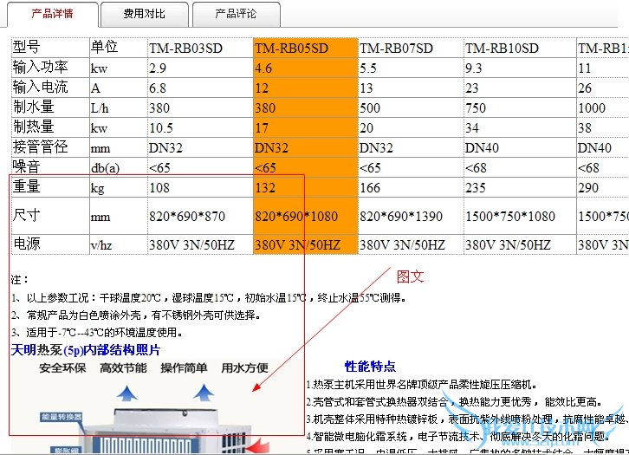Select the 制热量 row label
This screenshot has height=455, width=629.
point(33,127)
